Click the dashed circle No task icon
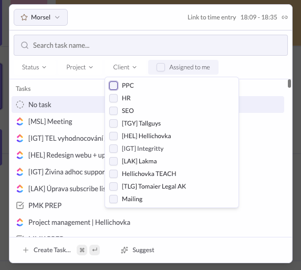The height and width of the screenshot is (270, 301). pyautogui.click(x=20, y=105)
